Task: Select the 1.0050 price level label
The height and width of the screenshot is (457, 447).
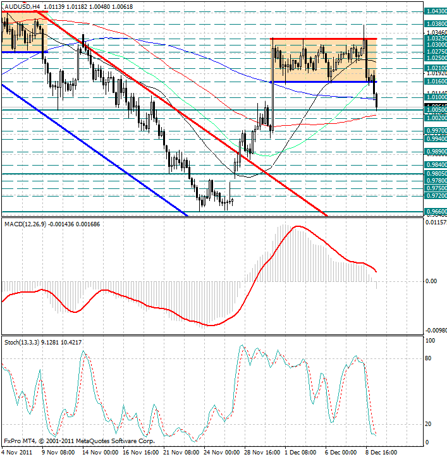Action: click(x=436, y=110)
